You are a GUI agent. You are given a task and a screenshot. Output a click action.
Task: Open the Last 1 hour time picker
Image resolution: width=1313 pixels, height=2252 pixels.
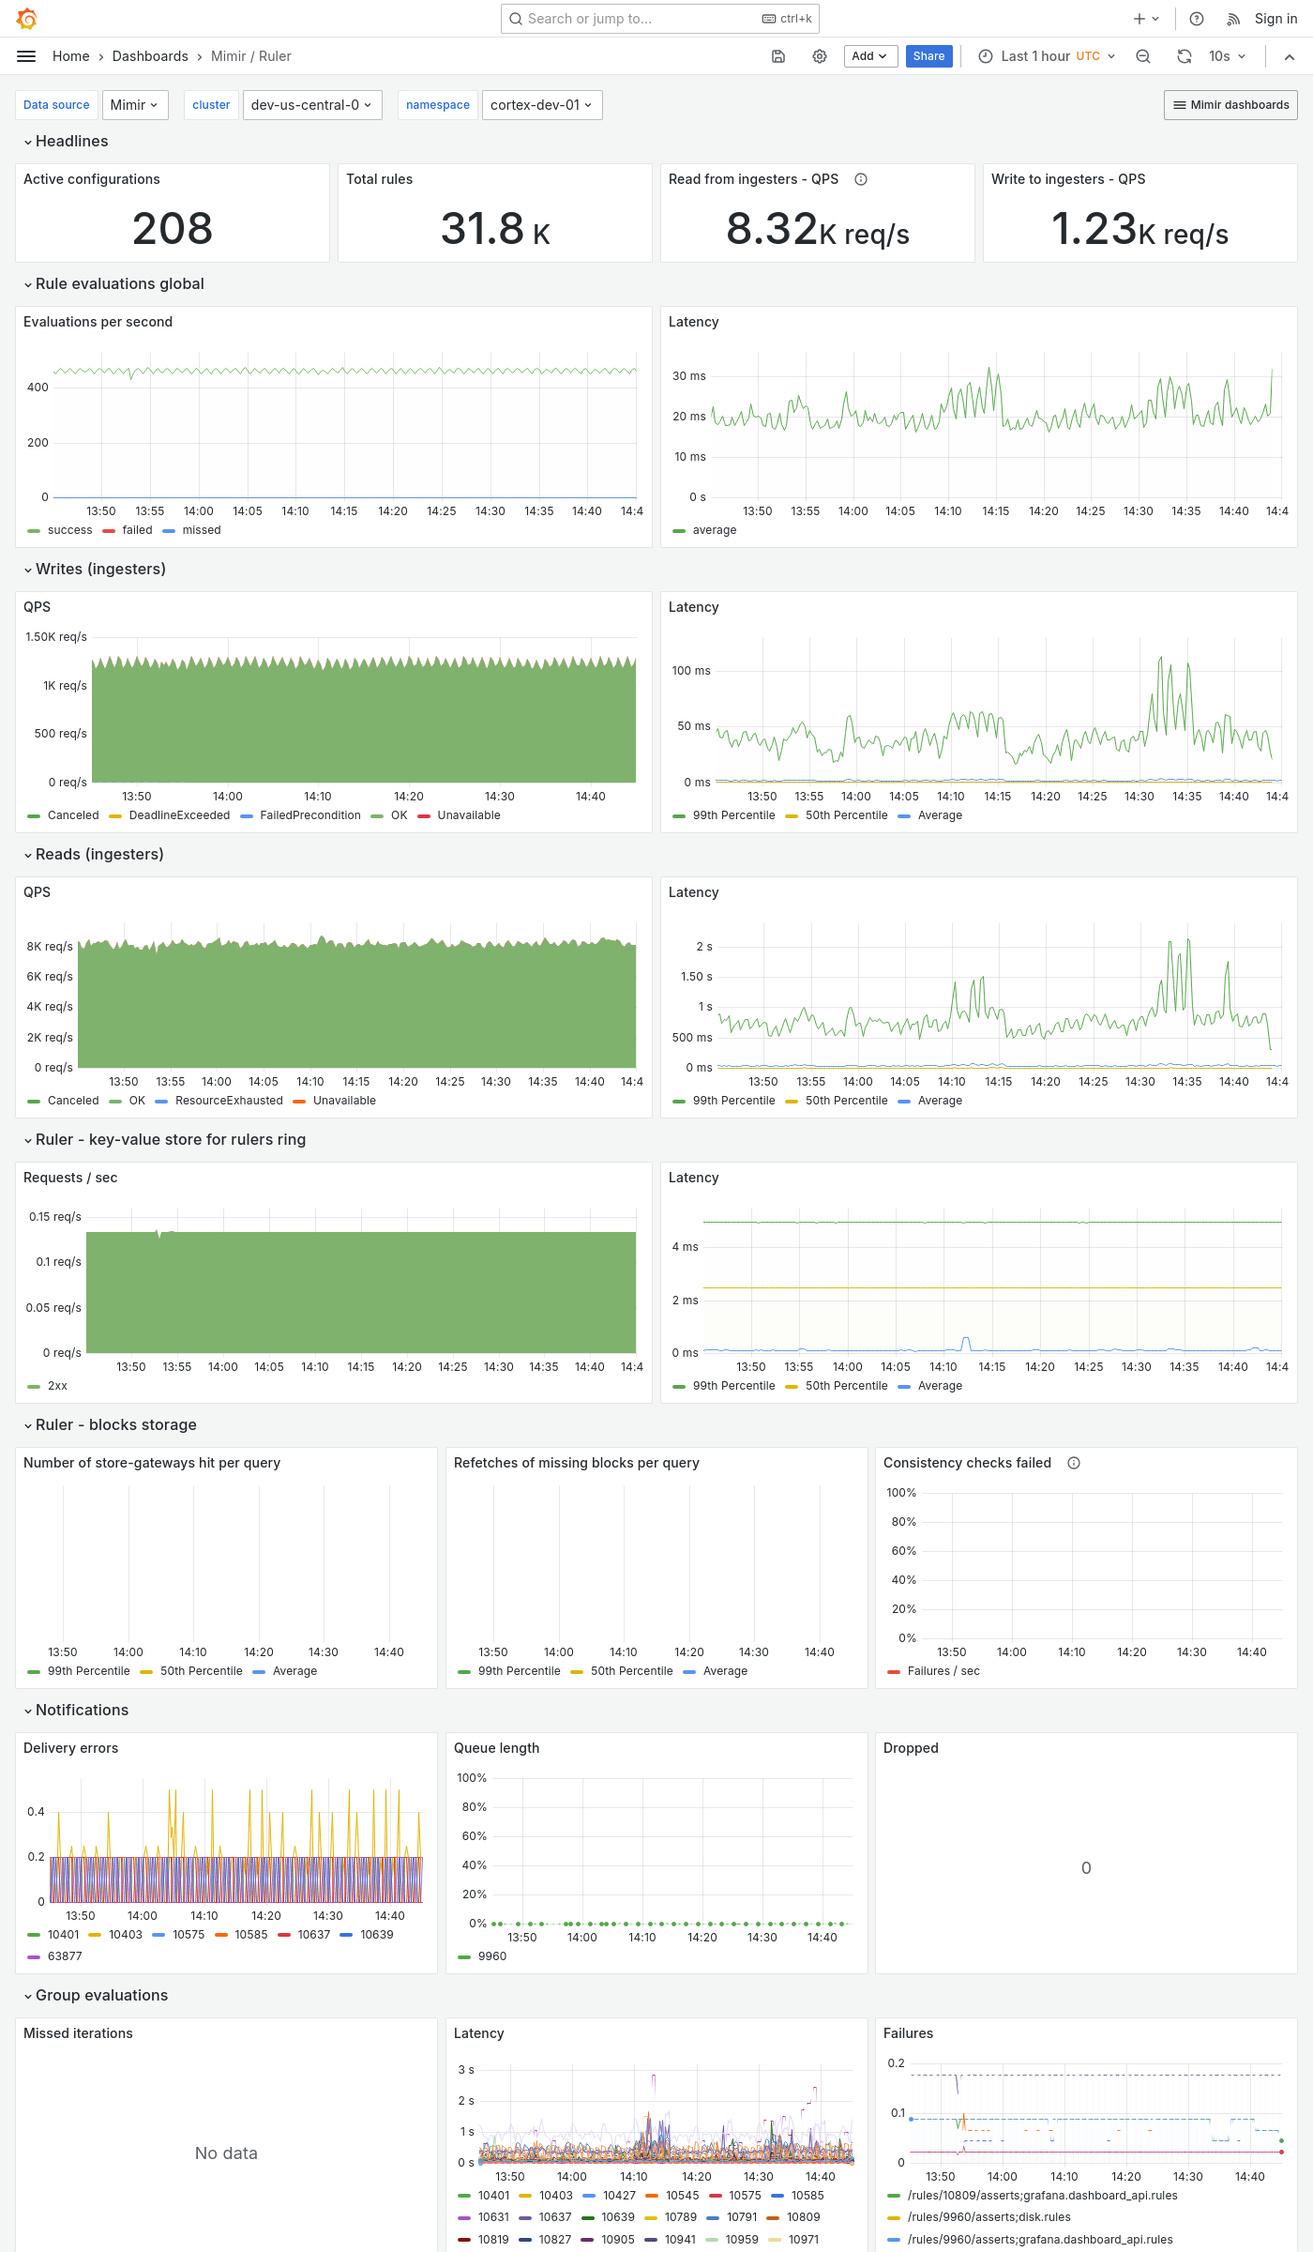coord(1048,56)
